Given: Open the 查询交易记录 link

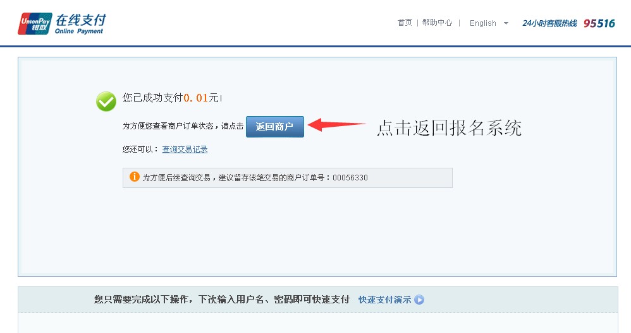Looking at the screenshot, I should [185, 149].
